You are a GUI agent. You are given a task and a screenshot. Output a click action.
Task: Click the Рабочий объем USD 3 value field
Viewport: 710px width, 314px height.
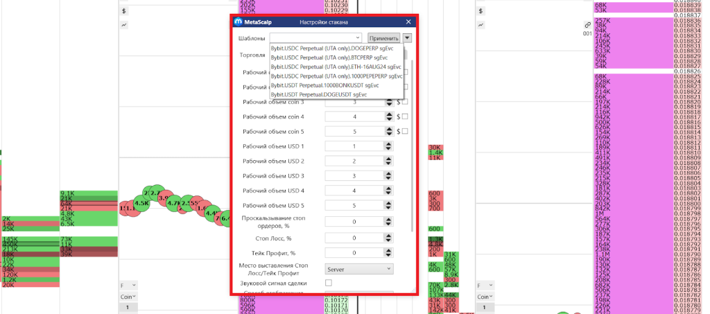(355, 175)
